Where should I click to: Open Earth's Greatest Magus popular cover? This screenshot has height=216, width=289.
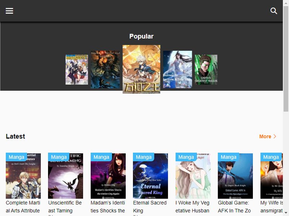[x=206, y=69]
